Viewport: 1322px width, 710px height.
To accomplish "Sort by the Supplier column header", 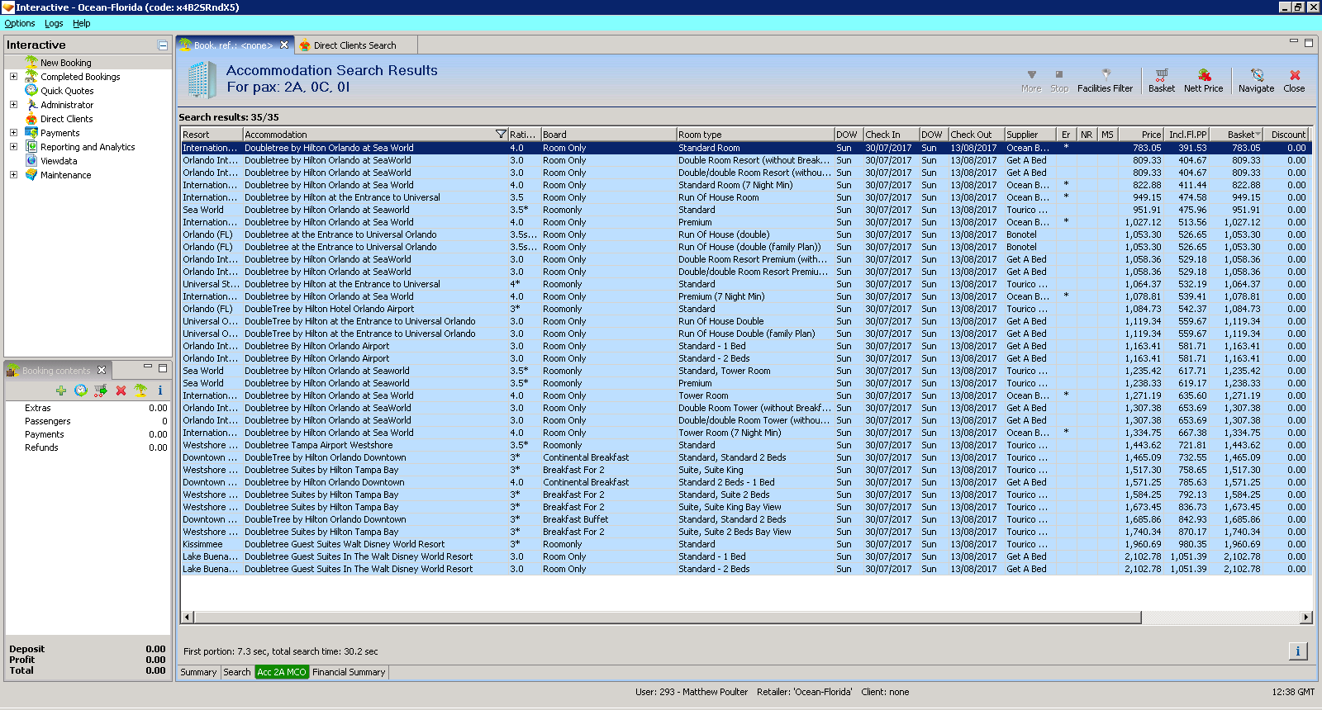I will (1030, 135).
